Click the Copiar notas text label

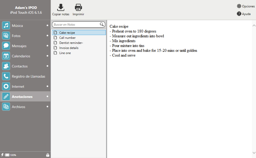60,14
